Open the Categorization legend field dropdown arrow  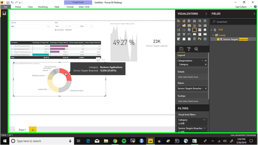[x=203, y=61]
